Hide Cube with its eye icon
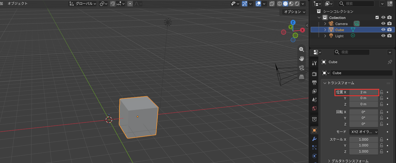Screen dimensions: 396x163 coord(383,30)
